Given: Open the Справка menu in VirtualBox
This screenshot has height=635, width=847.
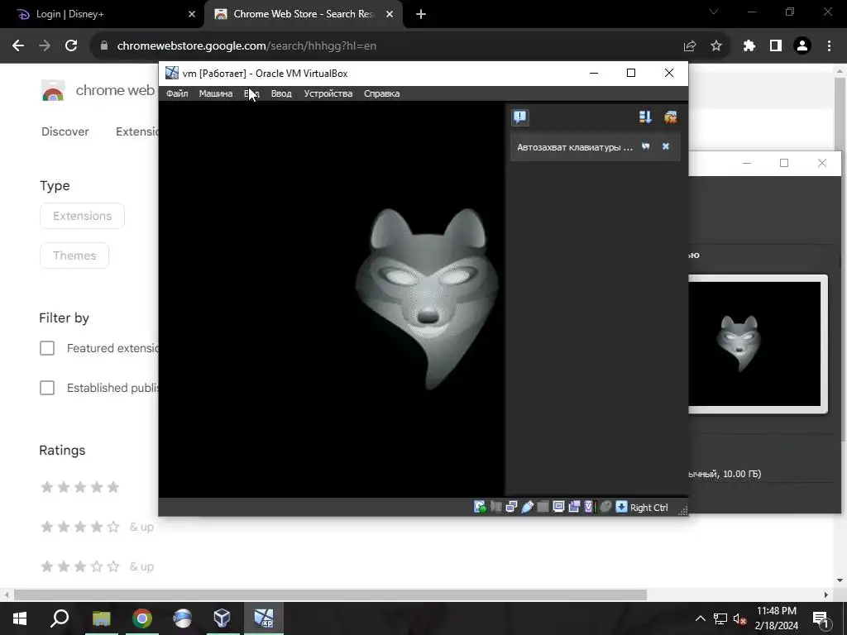Looking at the screenshot, I should [x=381, y=93].
